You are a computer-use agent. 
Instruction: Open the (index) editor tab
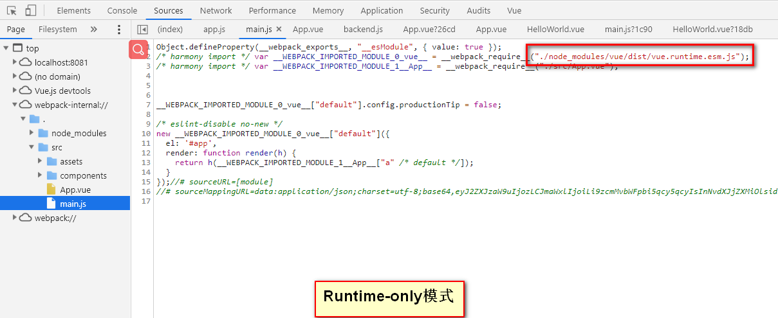click(x=170, y=30)
